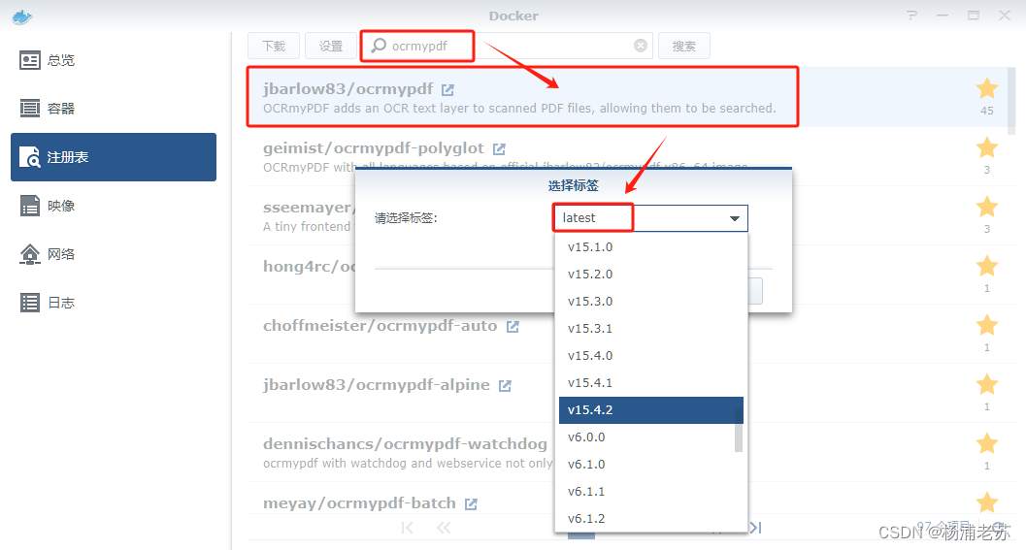Screen dimensions: 1026x550
Task: Click the 映像 document icon
Action: pos(29,206)
